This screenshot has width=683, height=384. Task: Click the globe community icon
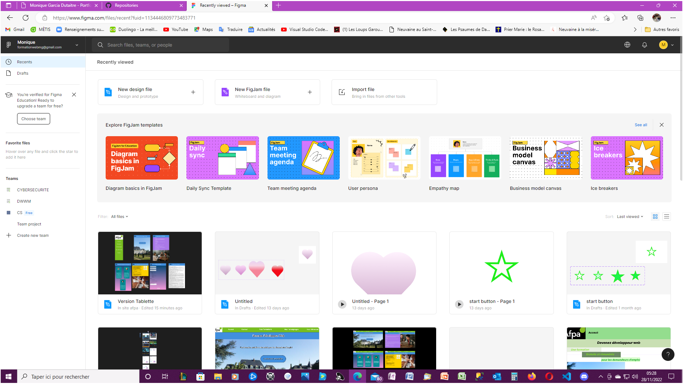pyautogui.click(x=627, y=45)
